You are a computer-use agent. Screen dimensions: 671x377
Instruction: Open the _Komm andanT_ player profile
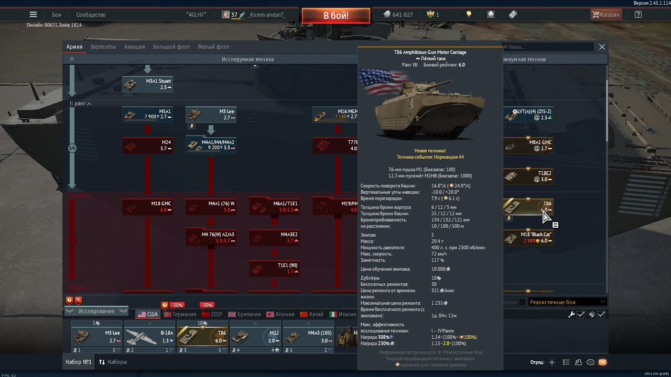[x=266, y=15]
